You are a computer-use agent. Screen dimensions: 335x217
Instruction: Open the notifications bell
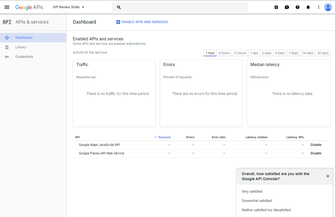pos(308,7)
